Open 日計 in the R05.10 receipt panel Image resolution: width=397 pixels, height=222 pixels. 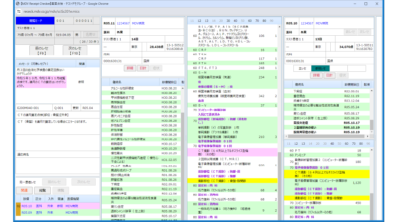coord(329,75)
